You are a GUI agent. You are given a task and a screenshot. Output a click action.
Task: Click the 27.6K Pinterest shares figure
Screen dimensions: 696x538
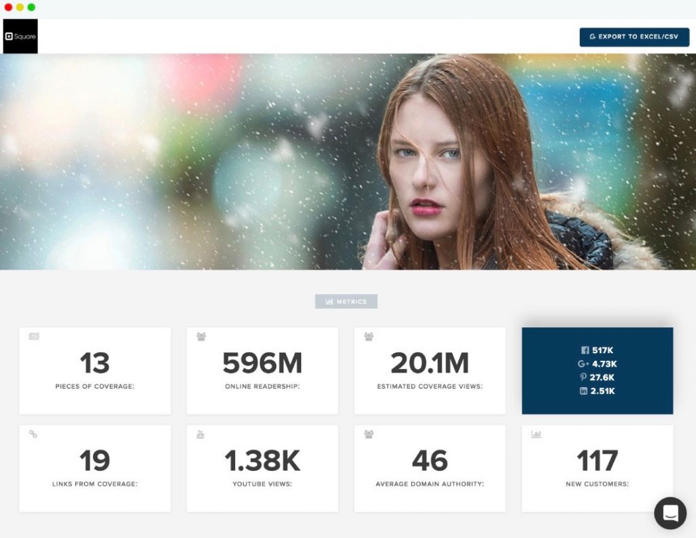[x=602, y=378]
